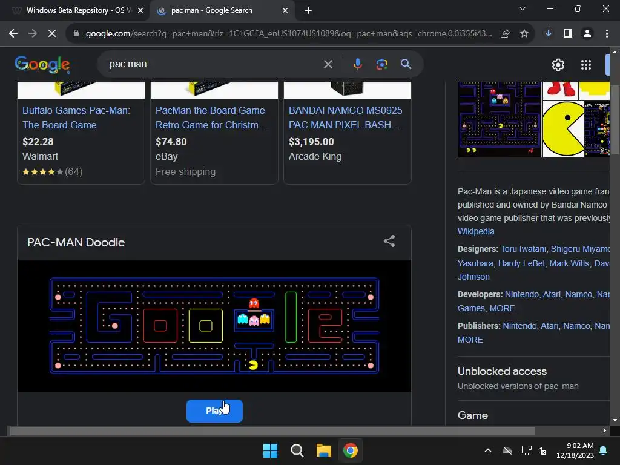
Task: Open the Chrome downloads icon
Action: point(549,34)
